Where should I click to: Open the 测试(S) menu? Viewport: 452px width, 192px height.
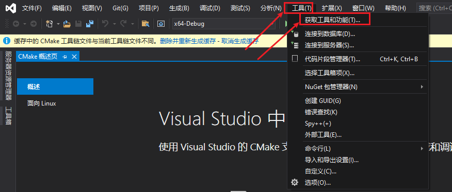tap(240, 8)
